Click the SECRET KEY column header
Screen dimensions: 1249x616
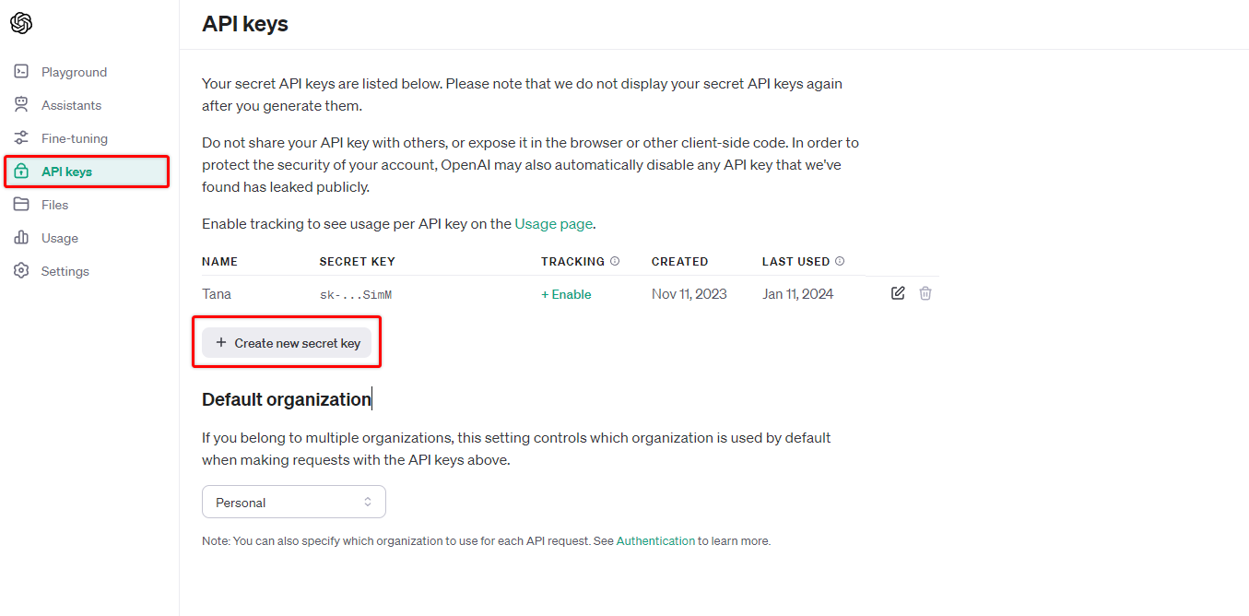click(x=357, y=262)
